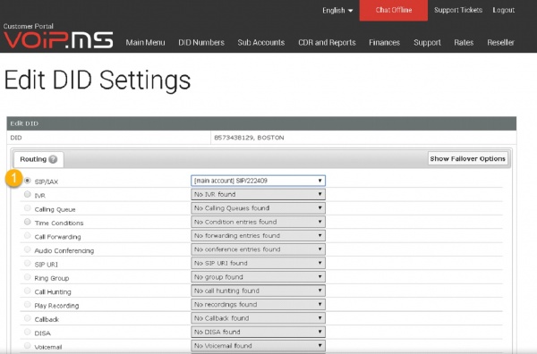Open the English language selector arrow
The width and height of the screenshot is (537, 354).
click(350, 11)
